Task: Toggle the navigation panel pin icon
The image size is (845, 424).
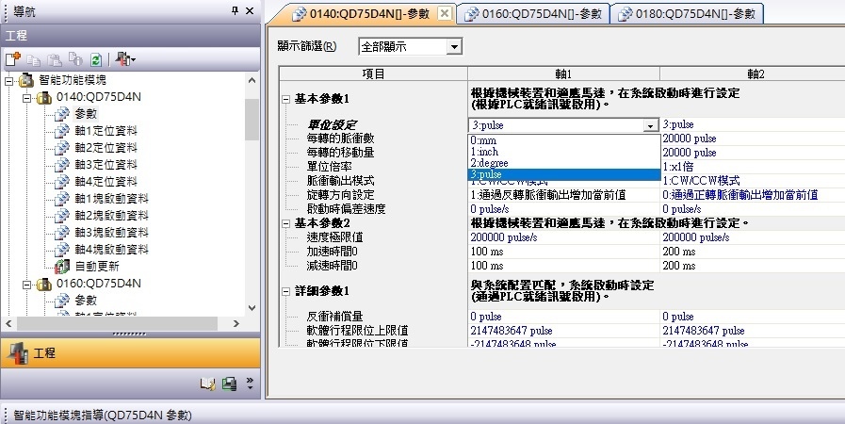Action: (235, 10)
